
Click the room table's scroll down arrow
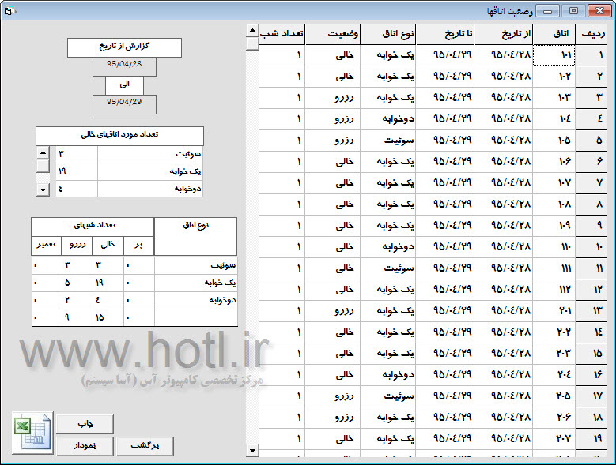(x=252, y=450)
